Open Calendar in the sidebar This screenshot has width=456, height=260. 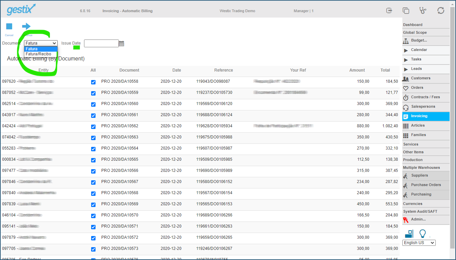426,50
